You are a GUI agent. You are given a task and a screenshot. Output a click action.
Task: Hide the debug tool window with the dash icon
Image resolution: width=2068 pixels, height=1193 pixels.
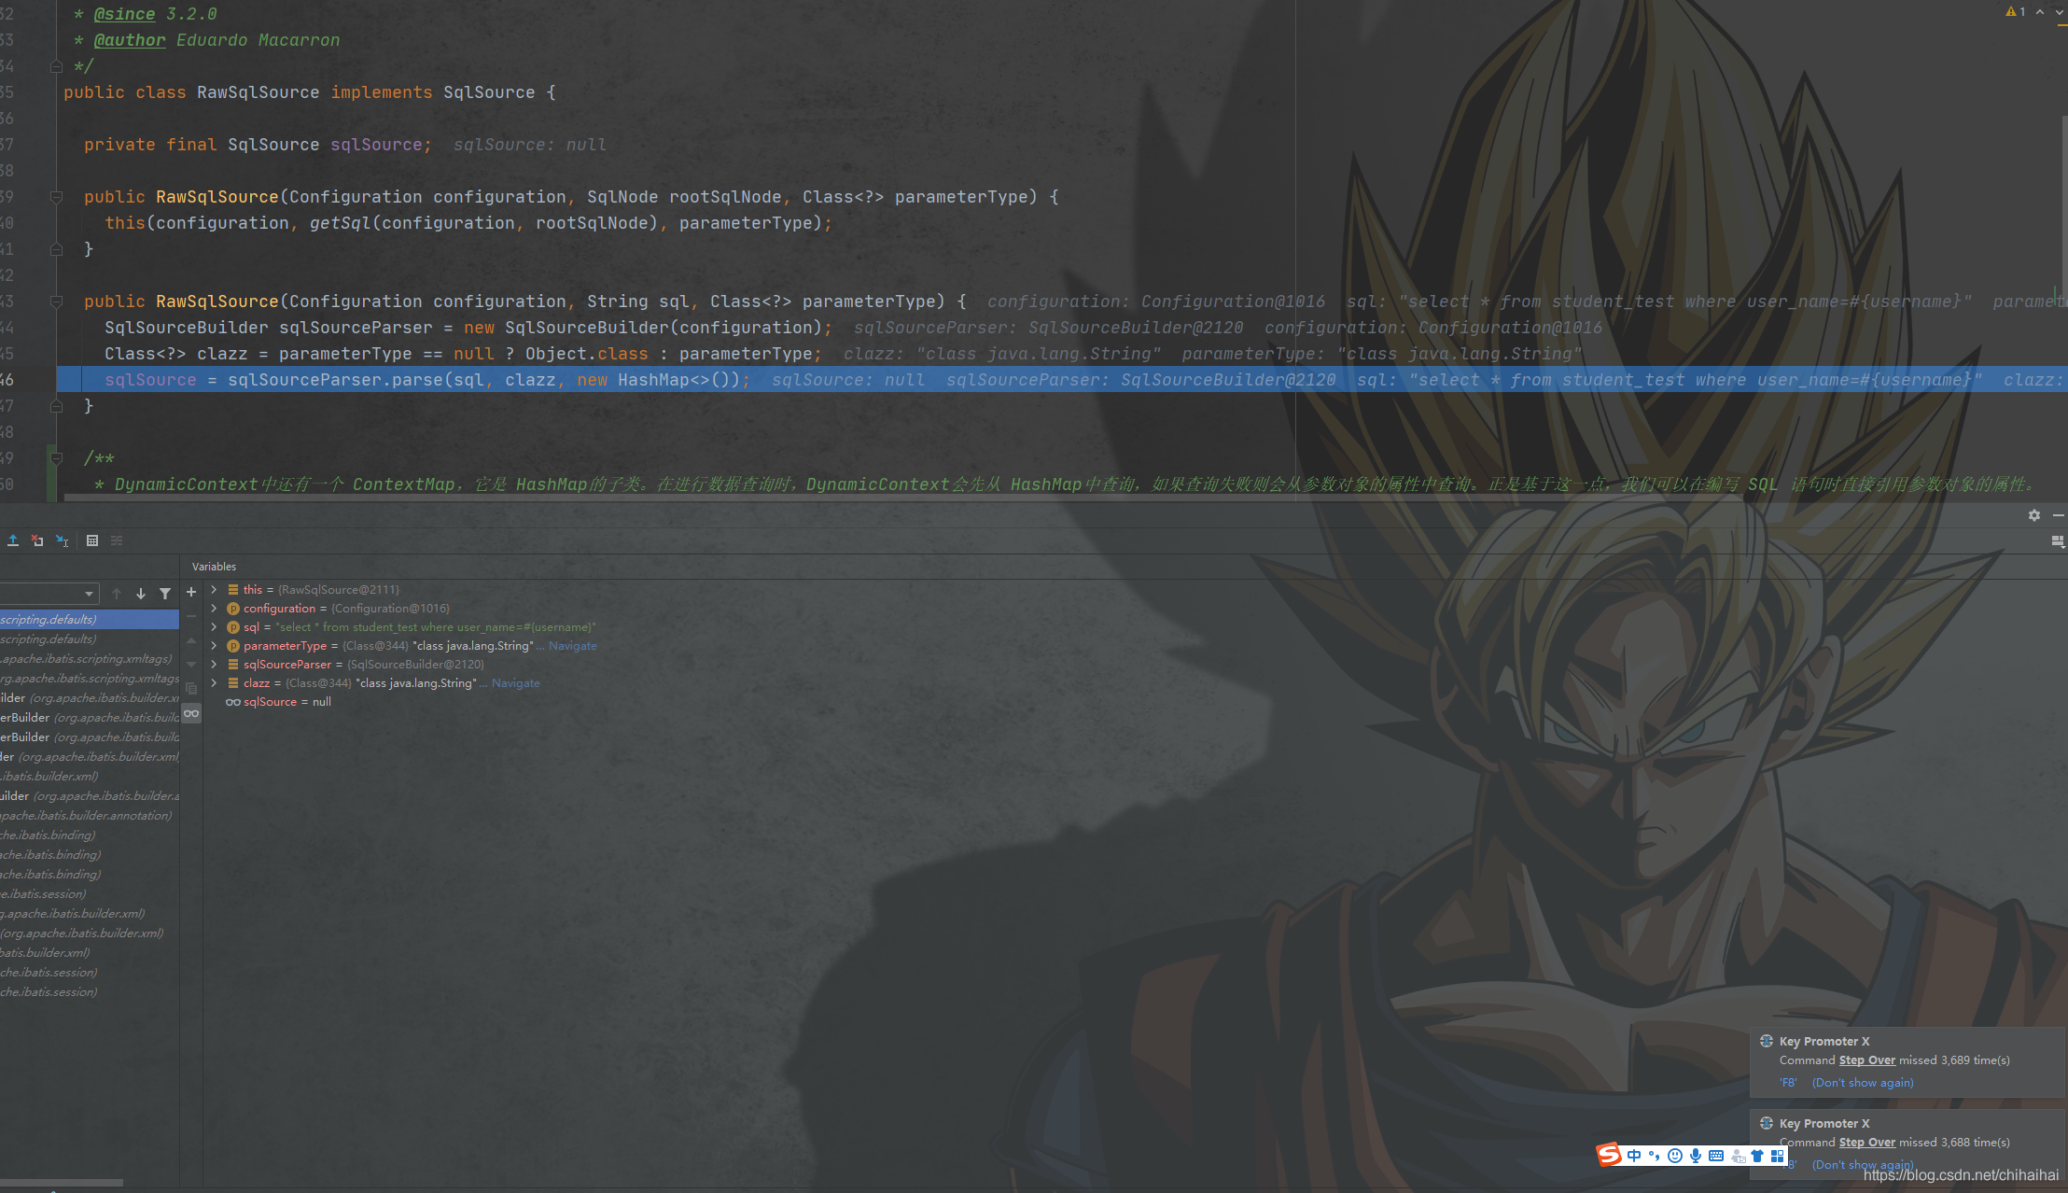pyautogui.click(x=2059, y=515)
